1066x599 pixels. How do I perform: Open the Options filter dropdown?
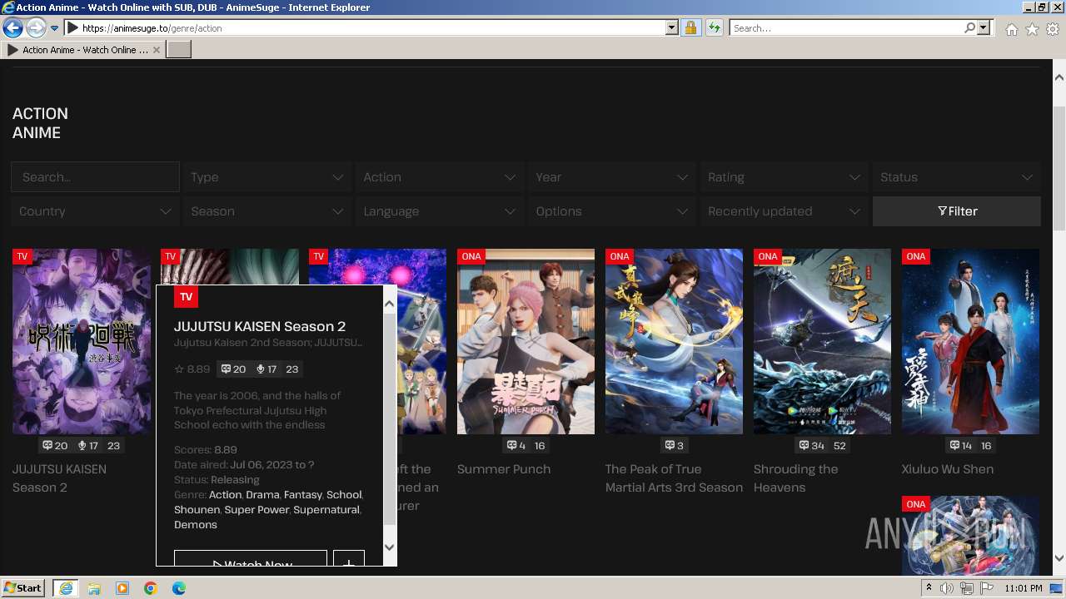(x=611, y=211)
